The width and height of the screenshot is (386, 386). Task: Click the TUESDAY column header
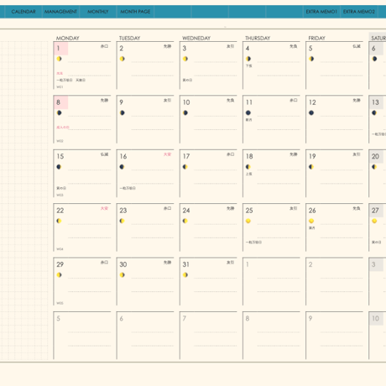130,38
